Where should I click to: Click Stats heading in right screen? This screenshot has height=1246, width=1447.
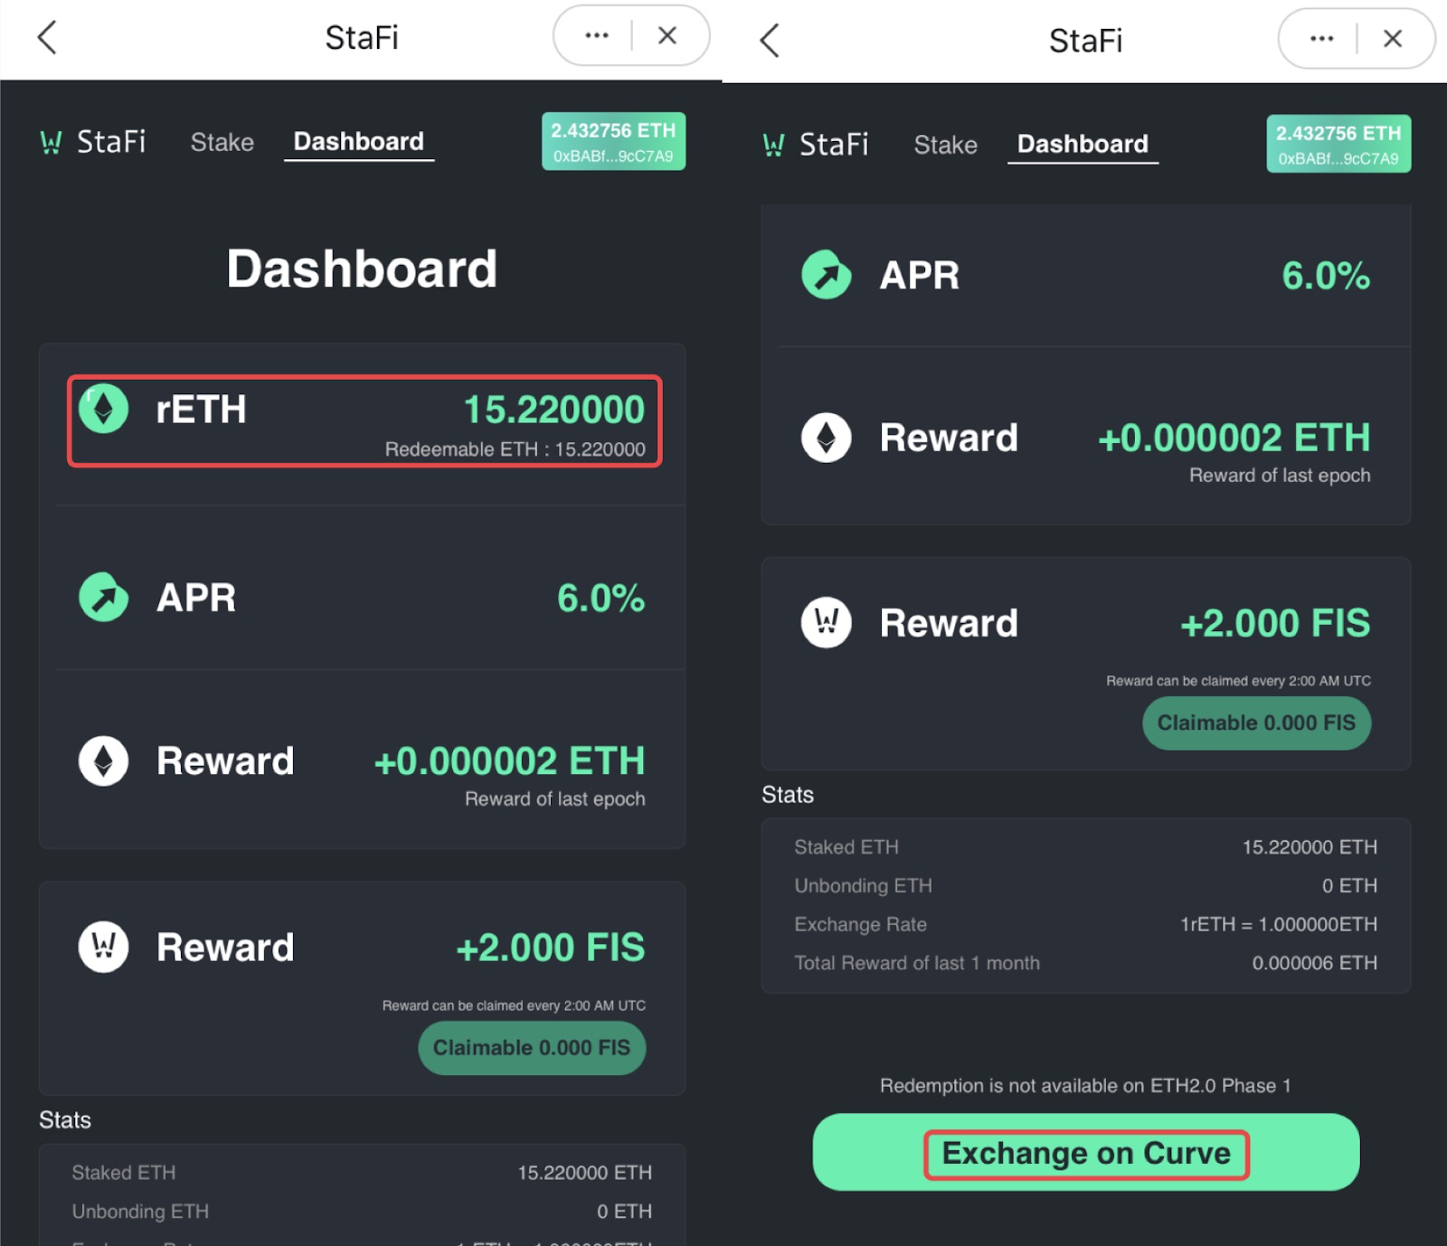(x=788, y=795)
